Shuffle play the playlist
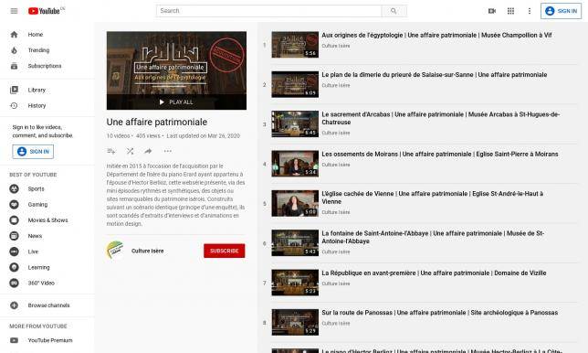The image size is (588, 353). point(131,151)
